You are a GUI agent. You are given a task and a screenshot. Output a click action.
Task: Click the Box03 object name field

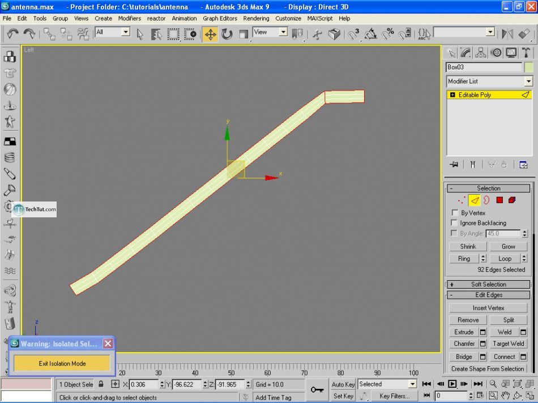484,67
